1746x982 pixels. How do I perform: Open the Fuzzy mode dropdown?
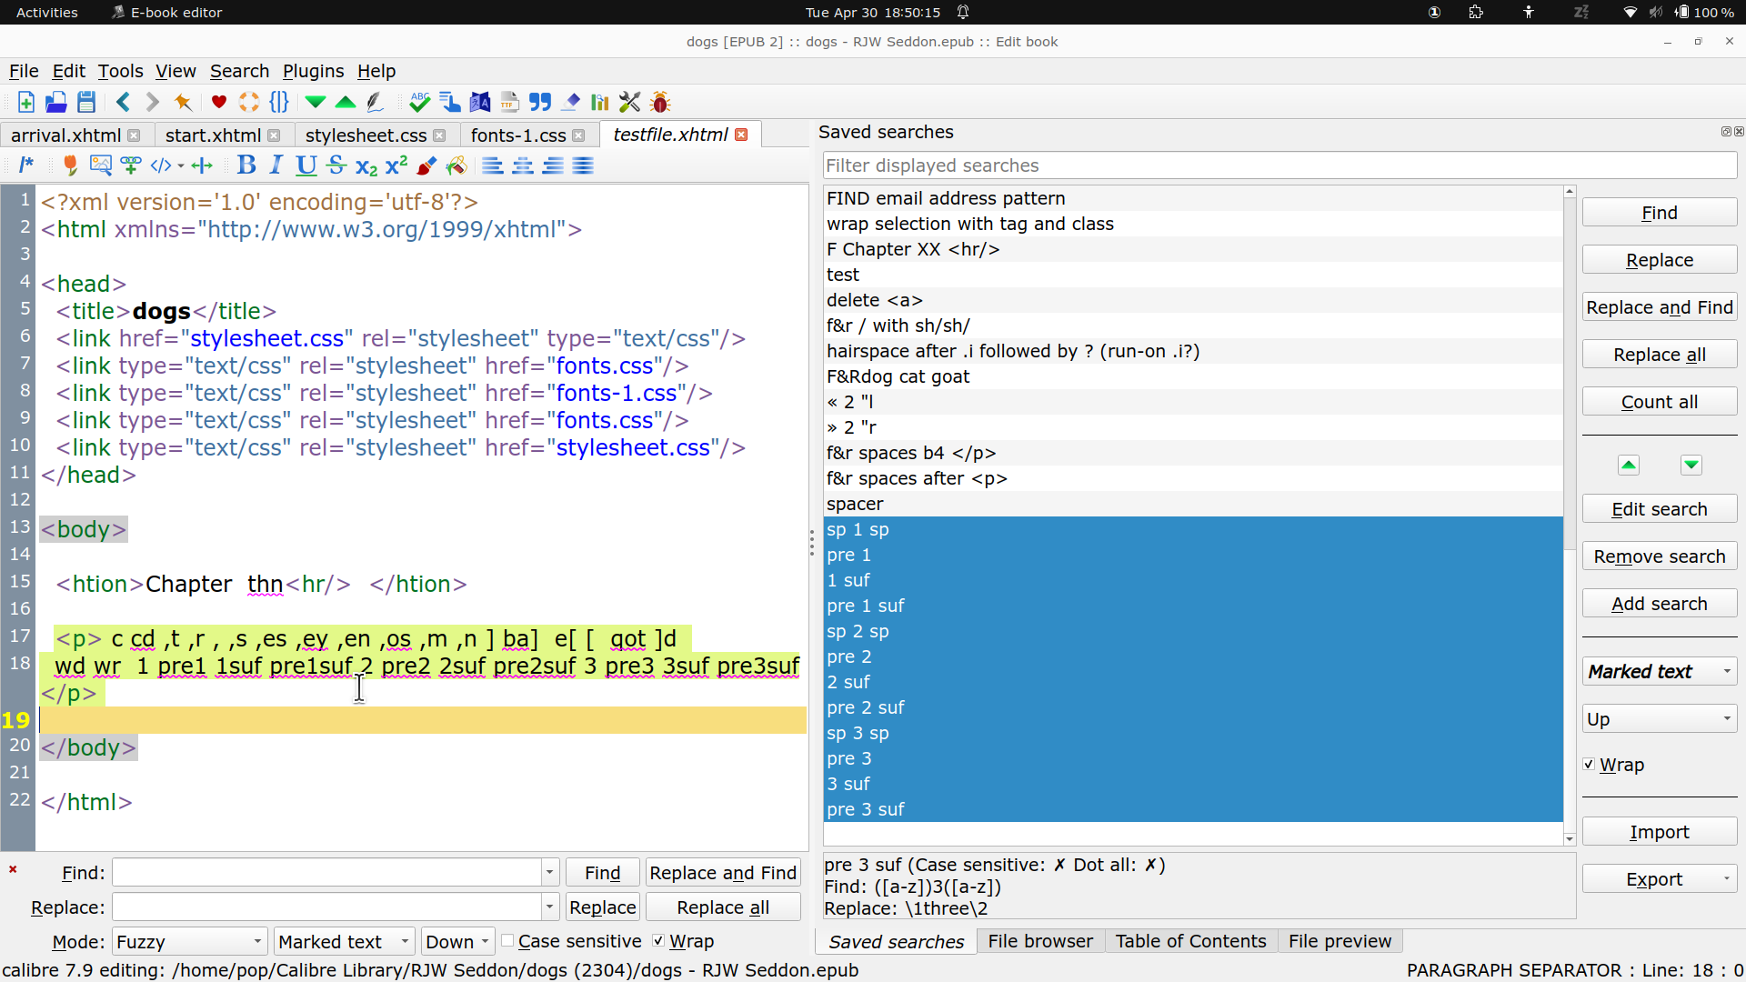tap(189, 941)
